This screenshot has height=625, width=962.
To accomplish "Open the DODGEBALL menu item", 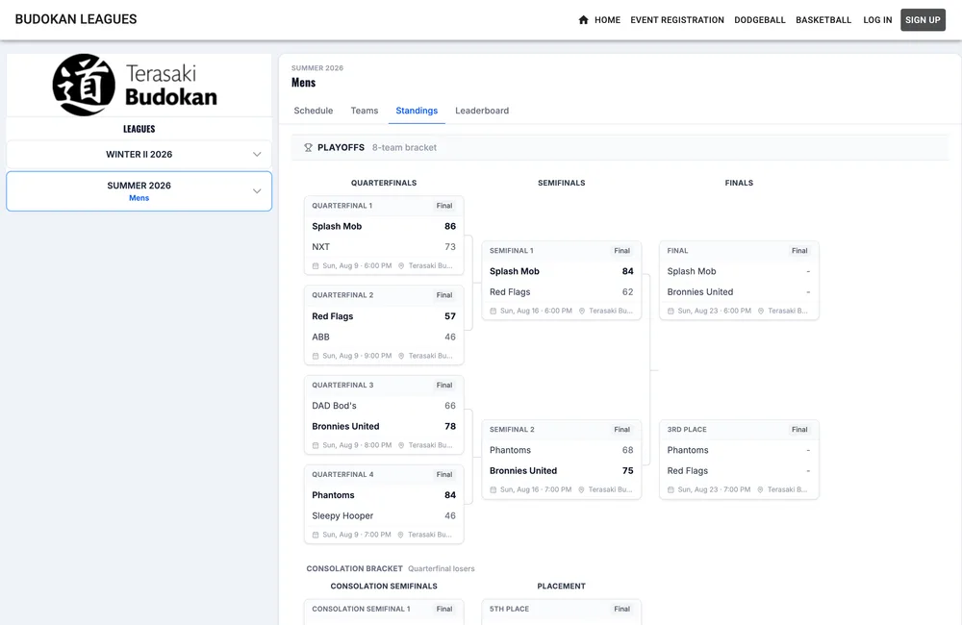I will click(760, 19).
